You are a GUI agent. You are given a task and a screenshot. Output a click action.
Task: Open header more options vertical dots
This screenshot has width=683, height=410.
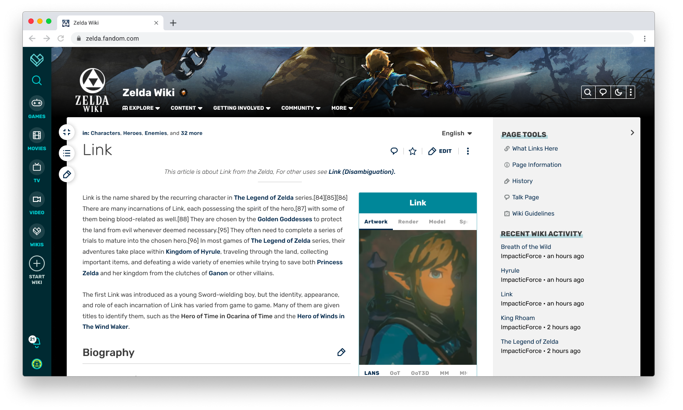click(631, 92)
